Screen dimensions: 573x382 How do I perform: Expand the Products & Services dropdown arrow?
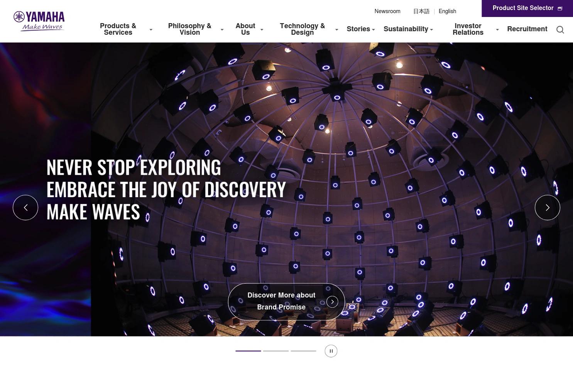(151, 30)
